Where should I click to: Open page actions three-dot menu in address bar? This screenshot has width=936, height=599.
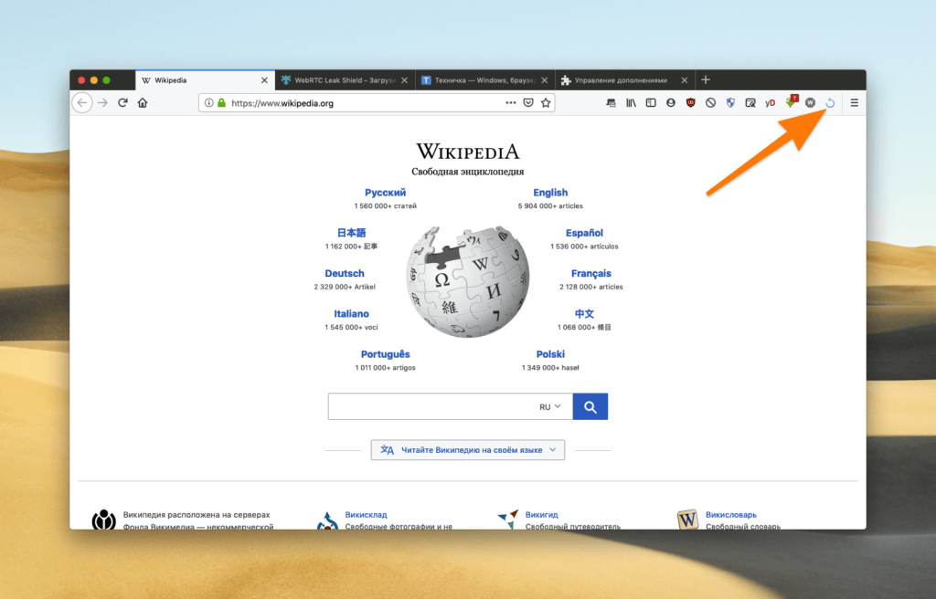coord(510,102)
